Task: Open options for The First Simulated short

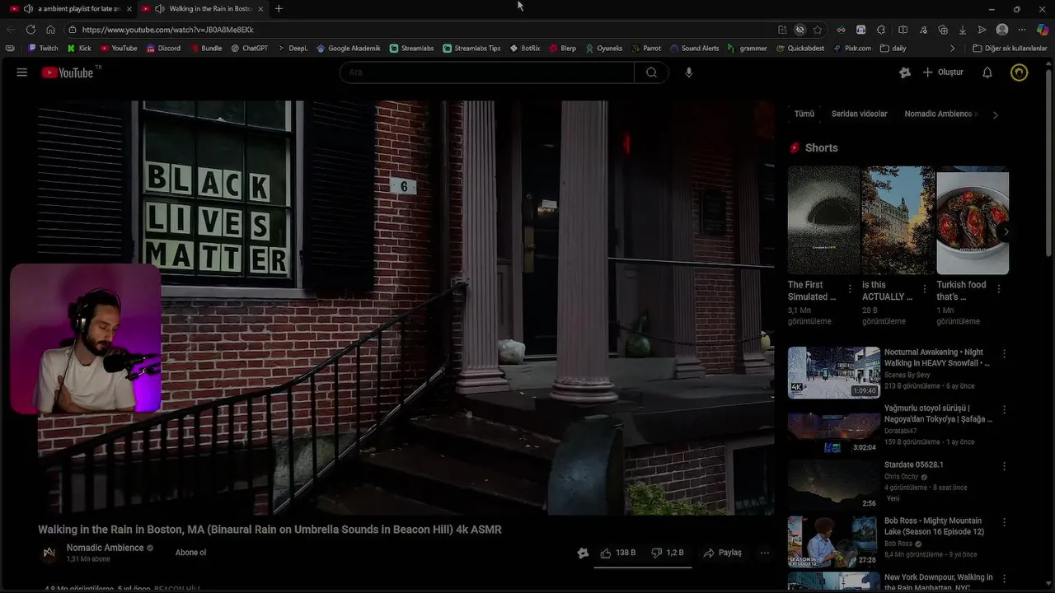Action: pos(850,289)
